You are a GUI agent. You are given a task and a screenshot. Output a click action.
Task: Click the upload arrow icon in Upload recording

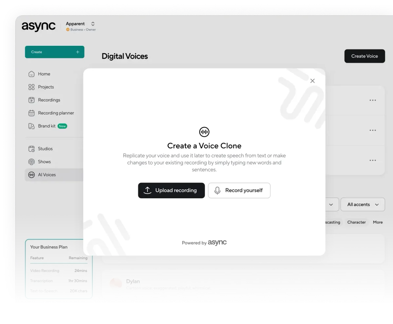[147, 190]
